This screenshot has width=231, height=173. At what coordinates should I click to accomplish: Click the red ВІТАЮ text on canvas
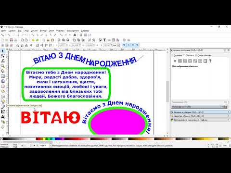(x=51, y=118)
